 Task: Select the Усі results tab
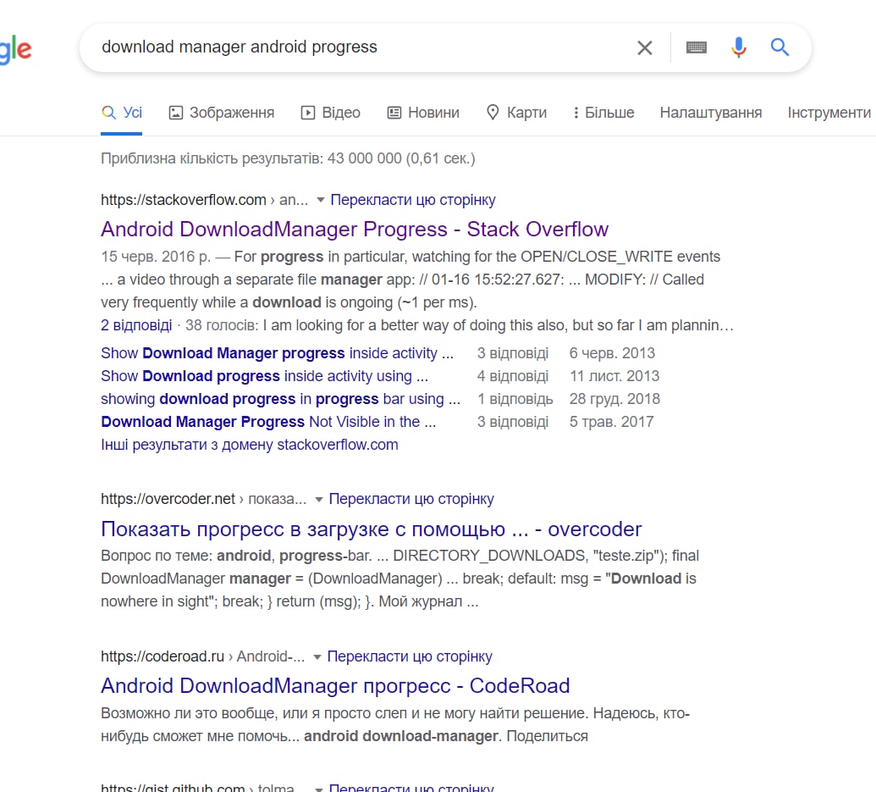(x=122, y=113)
